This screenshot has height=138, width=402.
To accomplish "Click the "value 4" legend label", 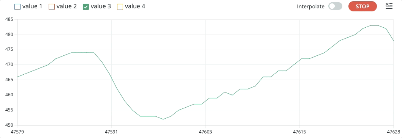I will point(135,6).
